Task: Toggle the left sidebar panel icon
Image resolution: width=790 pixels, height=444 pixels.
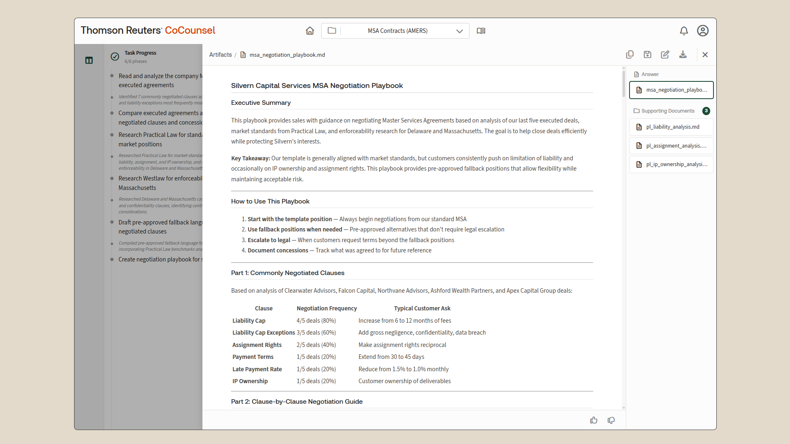Action: (89, 60)
